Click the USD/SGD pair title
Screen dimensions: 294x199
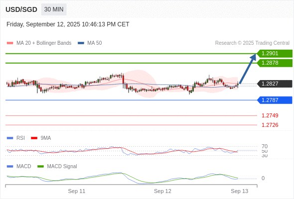click(x=21, y=9)
